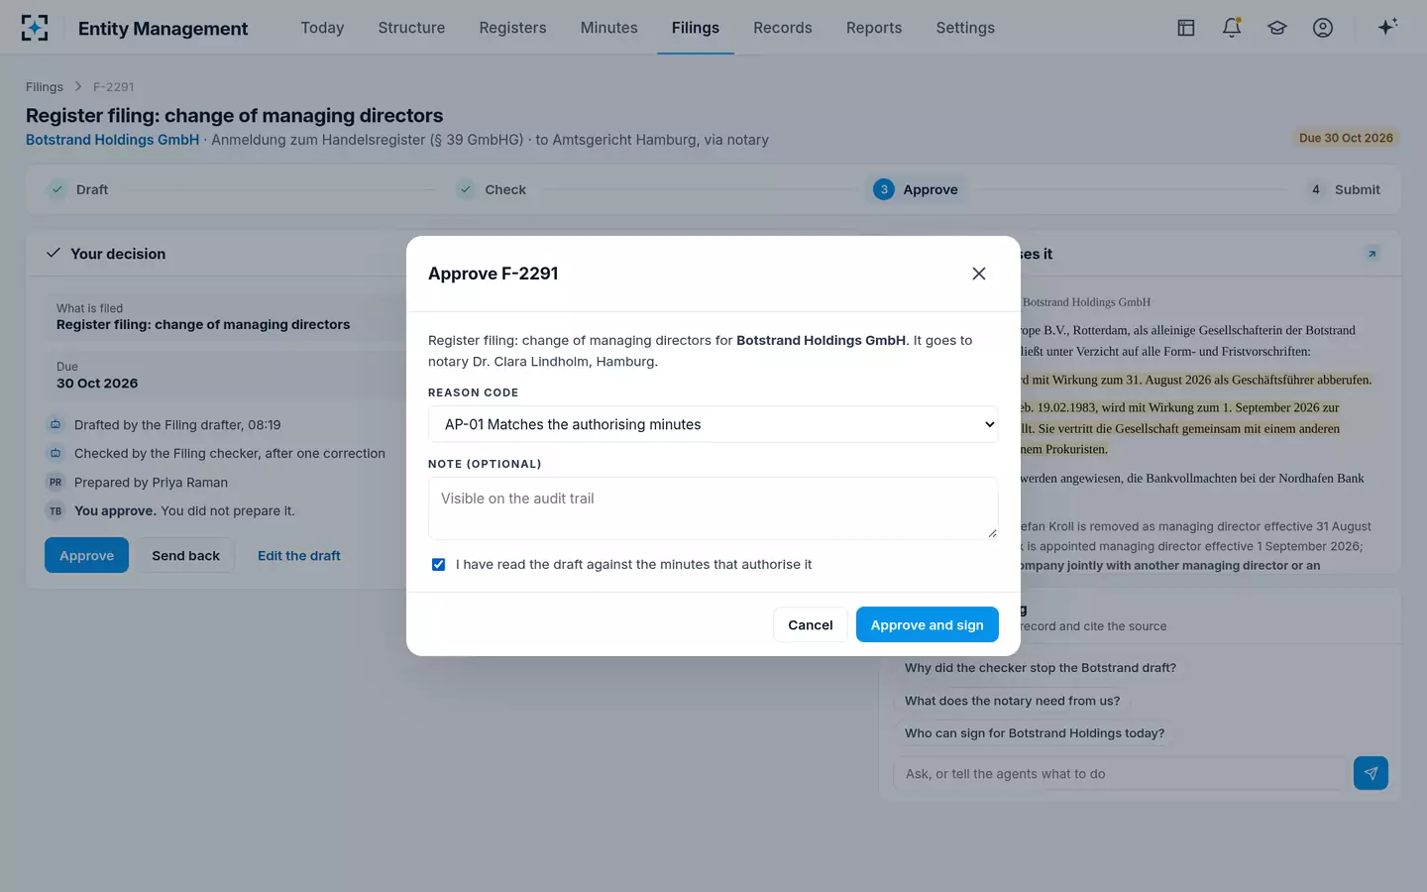1427x892 pixels.
Task: Open the AI assistant sparkle icon
Action: click(1387, 27)
